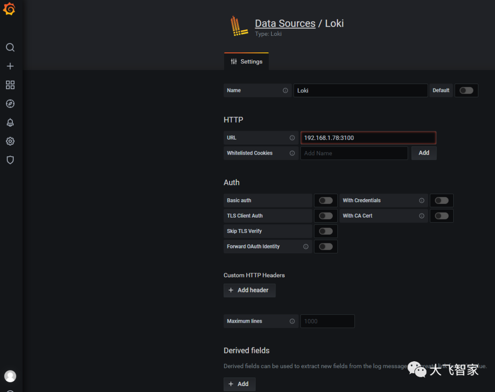Click Add button under Derived fields

click(239, 384)
